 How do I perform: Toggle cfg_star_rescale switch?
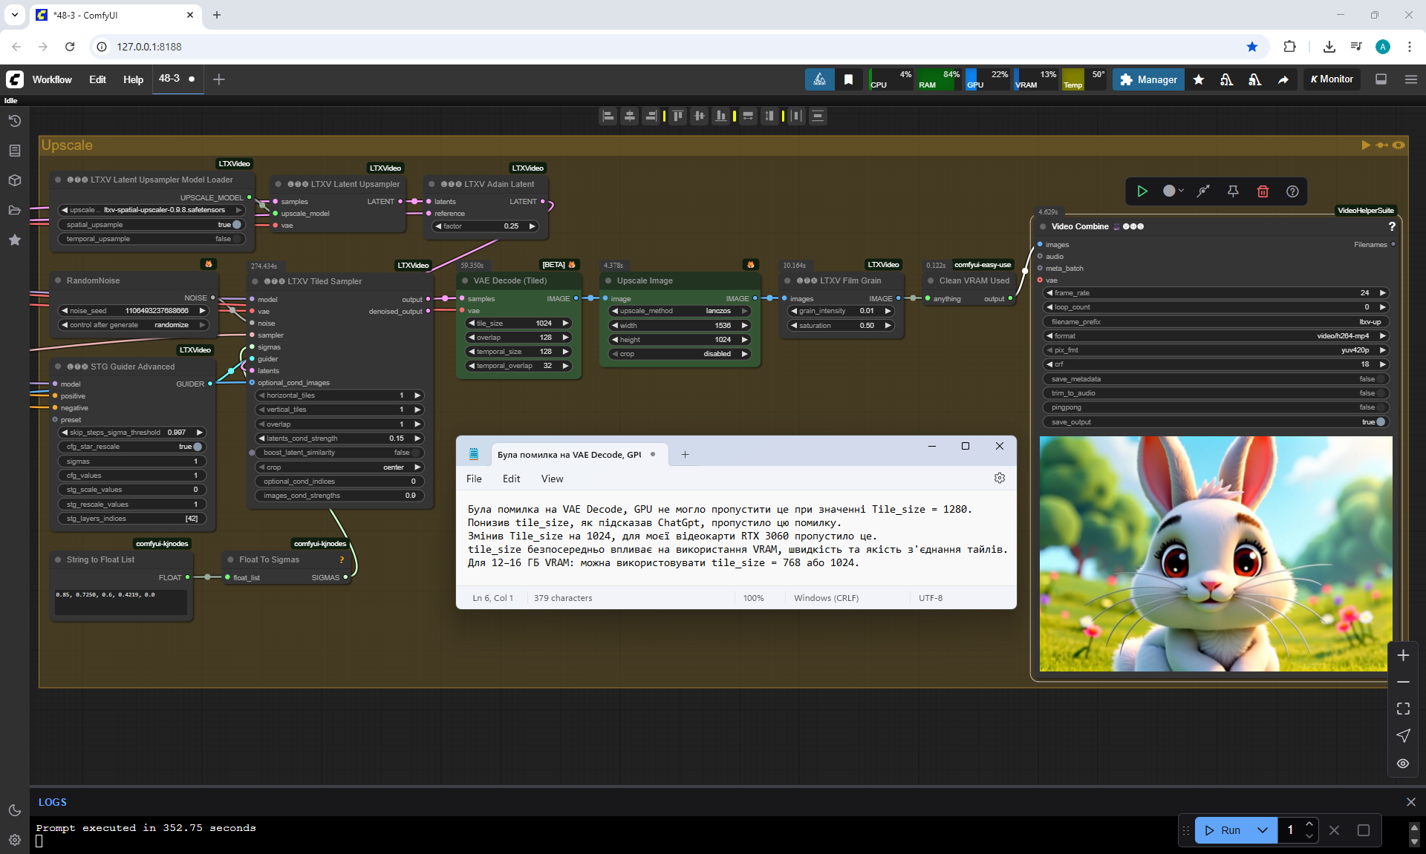[198, 447]
